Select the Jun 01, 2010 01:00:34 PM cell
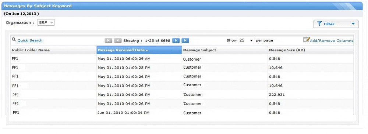This screenshot has height=134, width=368. [139, 112]
